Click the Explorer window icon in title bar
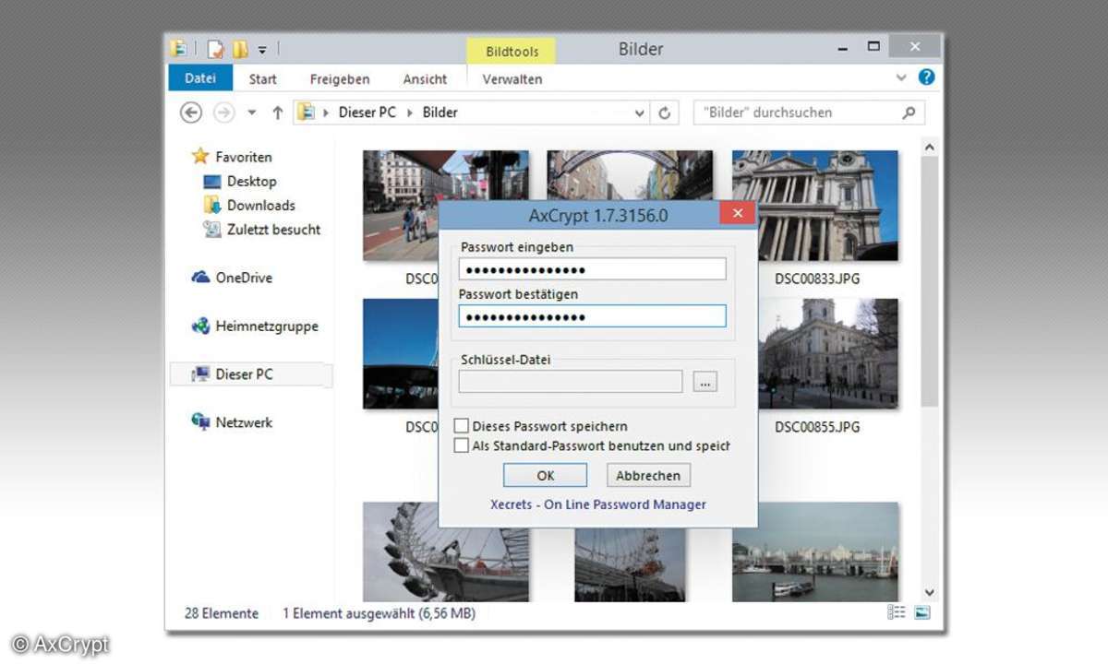 [x=179, y=49]
